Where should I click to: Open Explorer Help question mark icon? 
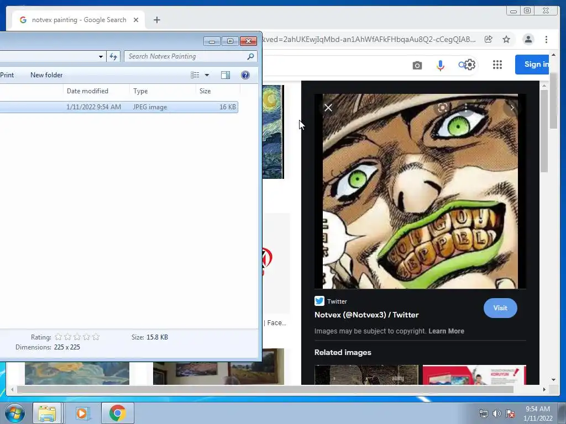[x=245, y=75]
